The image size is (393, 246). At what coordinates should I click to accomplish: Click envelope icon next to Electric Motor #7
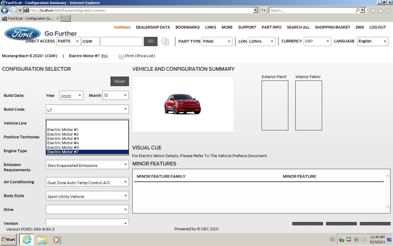105,56
